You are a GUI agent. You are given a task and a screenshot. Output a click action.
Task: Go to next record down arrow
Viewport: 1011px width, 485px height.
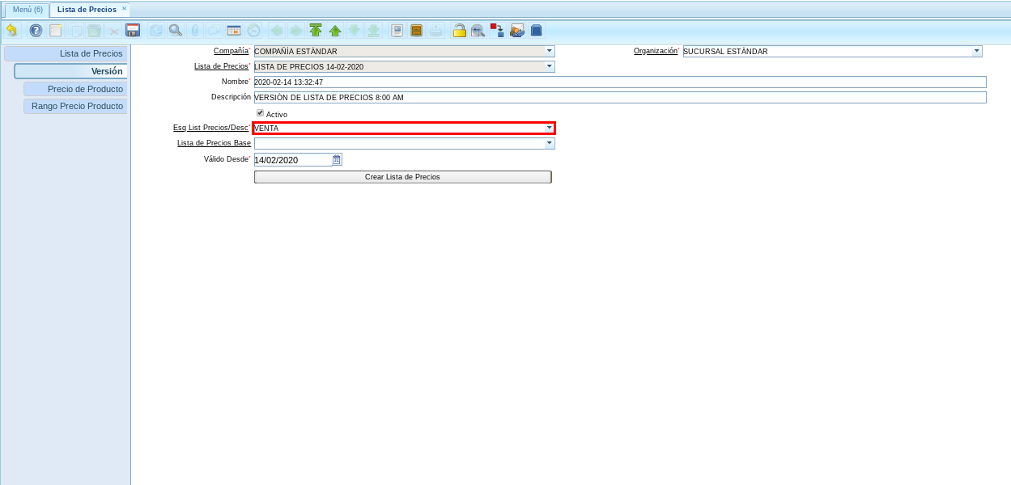355,31
